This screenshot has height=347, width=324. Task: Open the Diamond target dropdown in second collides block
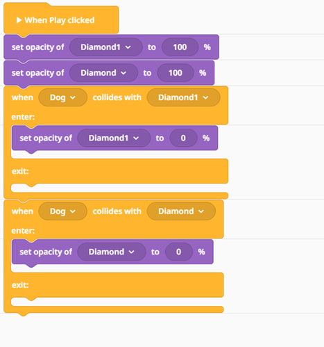point(181,211)
